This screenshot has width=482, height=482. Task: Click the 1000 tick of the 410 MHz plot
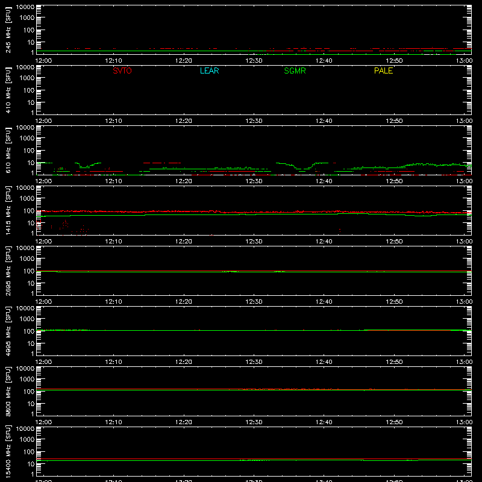[27, 78]
